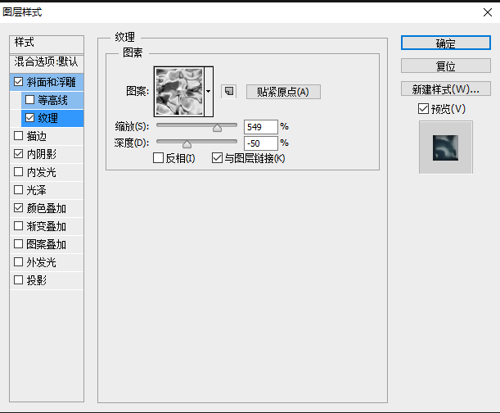Select the 图案叠加 style label
Image resolution: width=500 pixels, height=413 pixels.
[47, 244]
